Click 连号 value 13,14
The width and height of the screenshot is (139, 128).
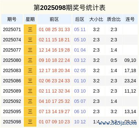tap(130, 111)
